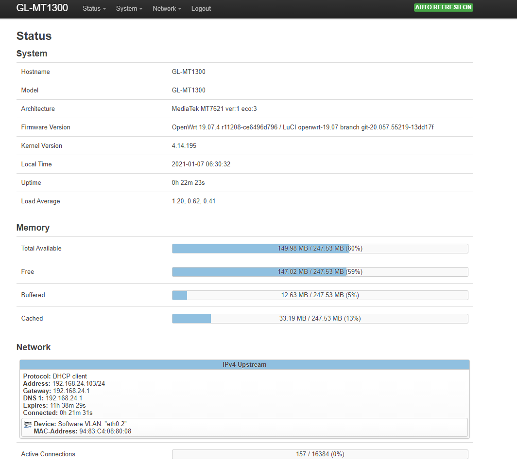
Task: Click the Network section heading
Action: pyautogui.click(x=34, y=347)
